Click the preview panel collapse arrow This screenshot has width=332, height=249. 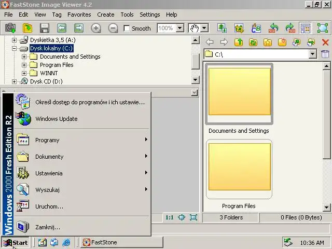pos(195,92)
